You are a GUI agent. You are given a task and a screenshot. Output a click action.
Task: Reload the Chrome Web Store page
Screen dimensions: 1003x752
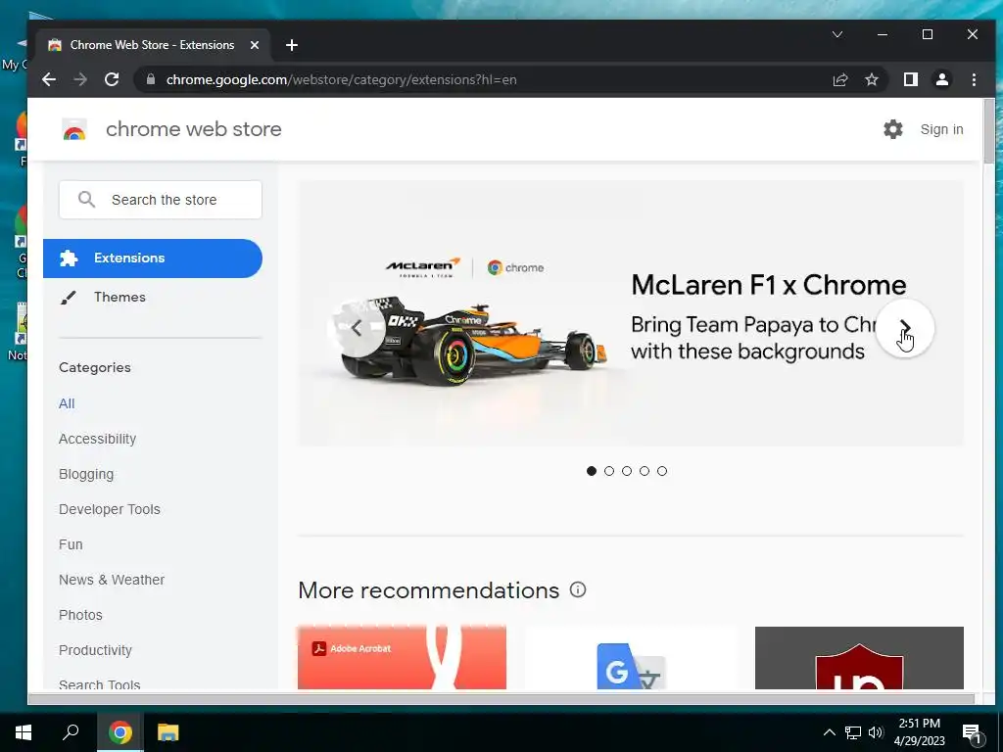coord(112,80)
